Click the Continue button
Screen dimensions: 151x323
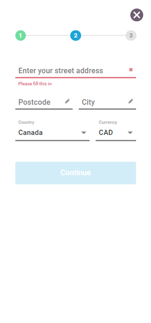(x=76, y=173)
